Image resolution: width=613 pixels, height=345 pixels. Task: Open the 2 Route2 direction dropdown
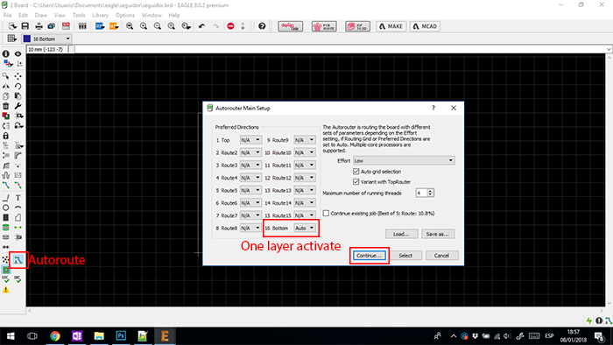tap(250, 152)
